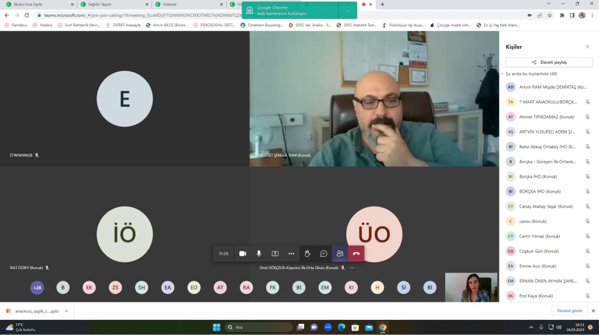Click the Tümünü göster downloads button

point(568,311)
